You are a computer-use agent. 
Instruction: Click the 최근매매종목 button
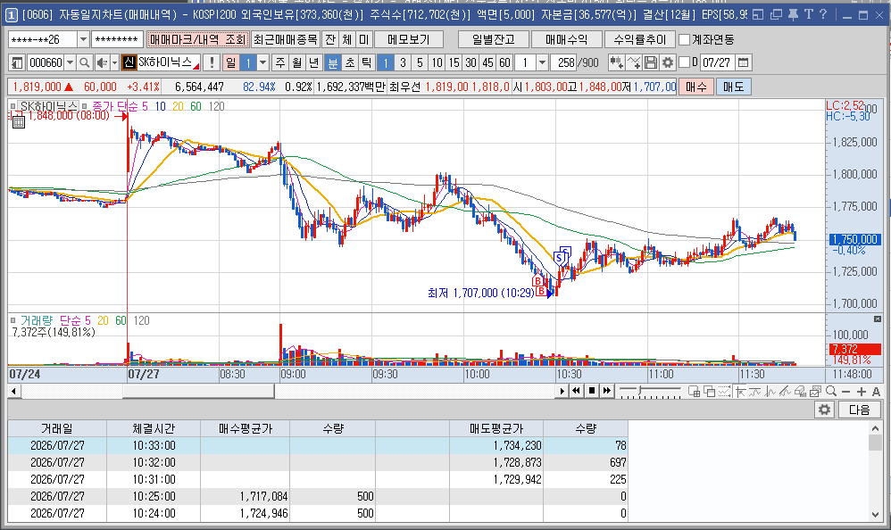click(286, 39)
